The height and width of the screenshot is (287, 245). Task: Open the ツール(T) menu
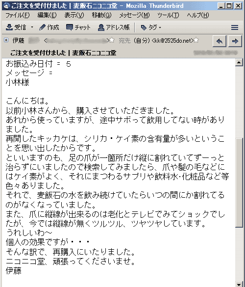[x=168, y=15]
